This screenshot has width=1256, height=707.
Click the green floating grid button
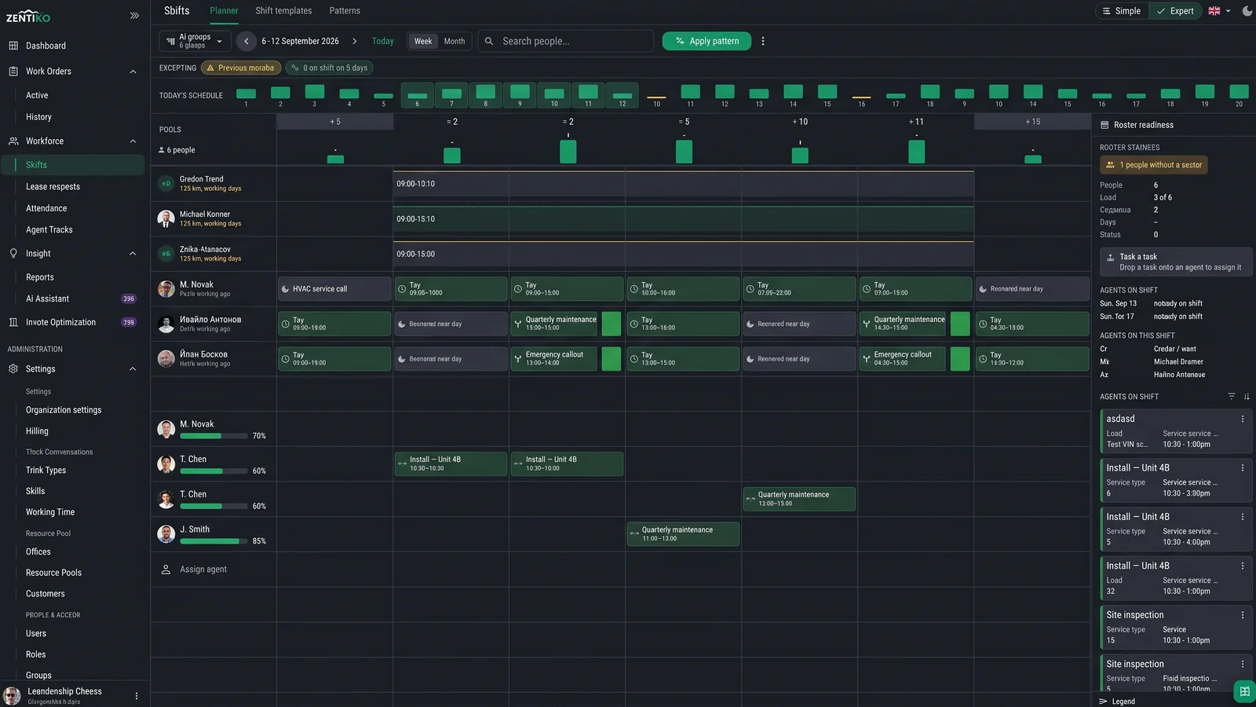tap(1244, 691)
